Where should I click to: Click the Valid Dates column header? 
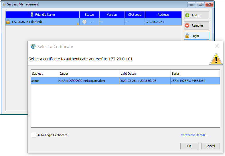click(x=145, y=74)
